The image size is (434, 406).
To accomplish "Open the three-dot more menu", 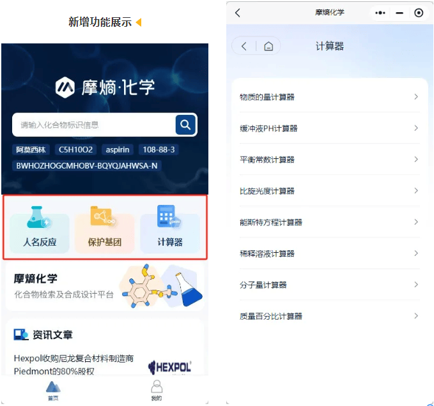I will 380,13.
